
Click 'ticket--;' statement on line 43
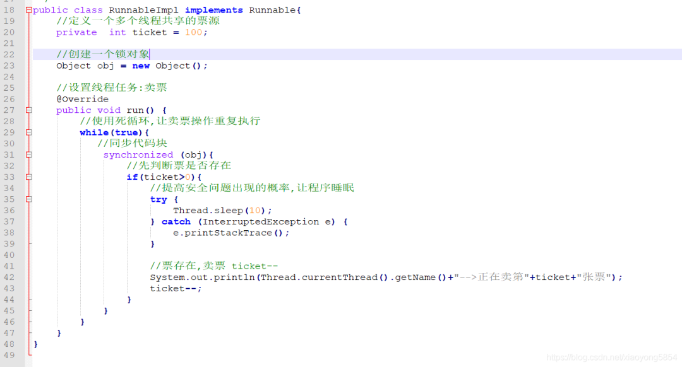tap(176, 289)
